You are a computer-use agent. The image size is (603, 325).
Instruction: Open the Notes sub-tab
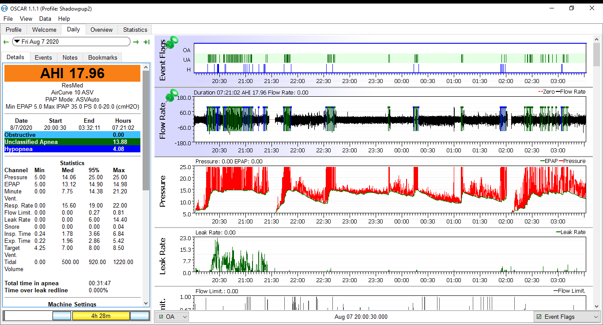pyautogui.click(x=70, y=57)
